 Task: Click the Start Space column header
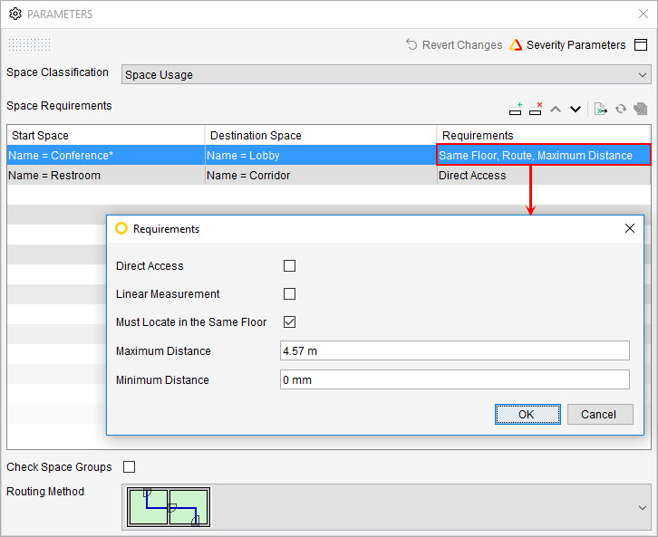pyautogui.click(x=106, y=136)
